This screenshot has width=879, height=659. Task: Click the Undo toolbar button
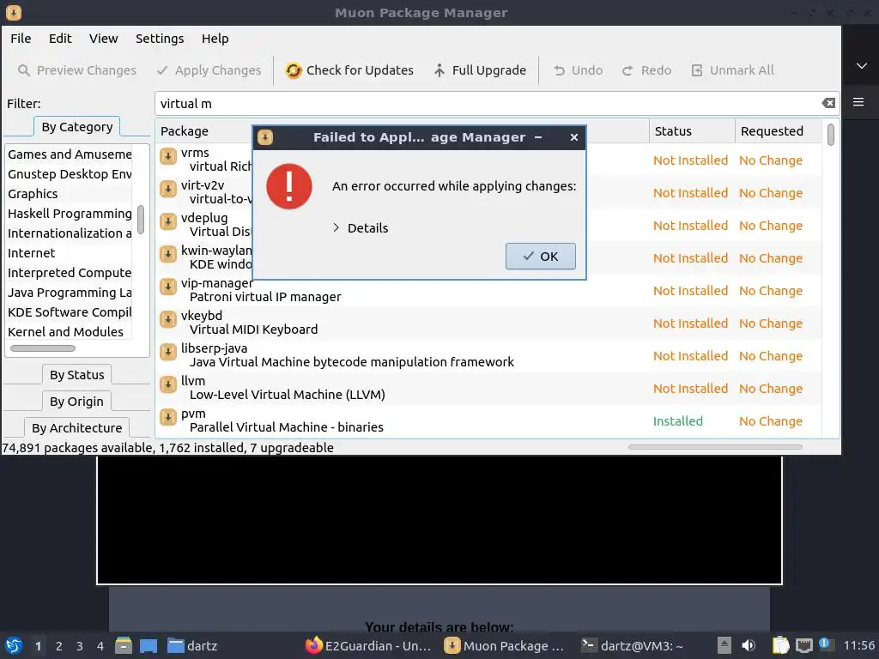(578, 70)
